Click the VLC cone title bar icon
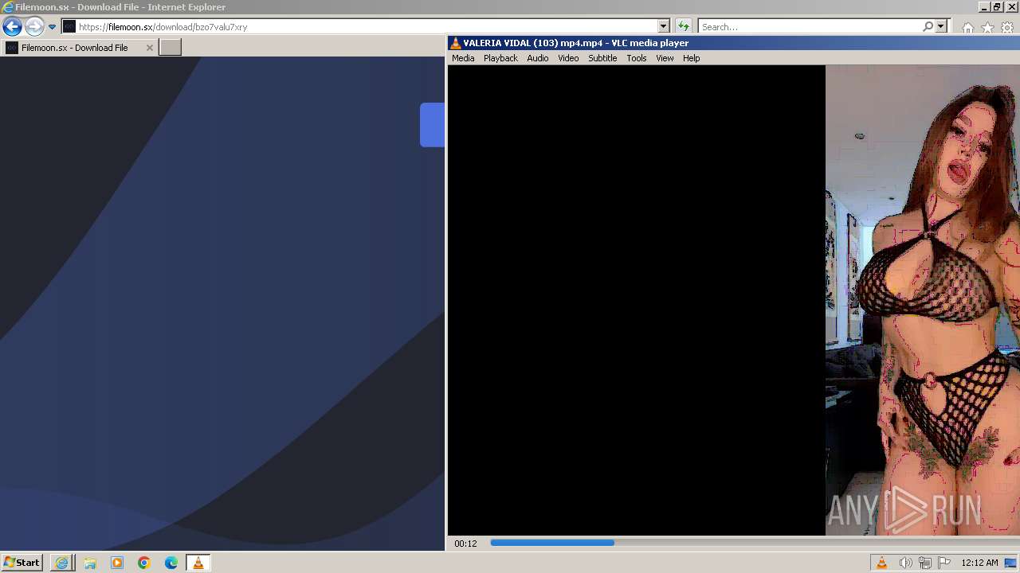This screenshot has height=573, width=1020. pyautogui.click(x=455, y=43)
